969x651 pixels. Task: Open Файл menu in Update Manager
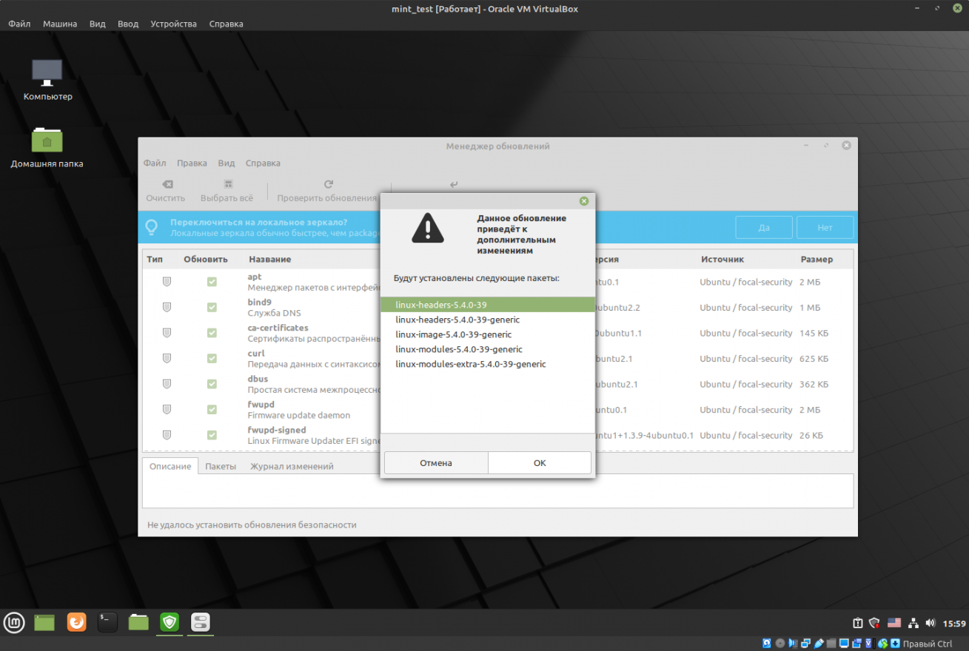(155, 163)
